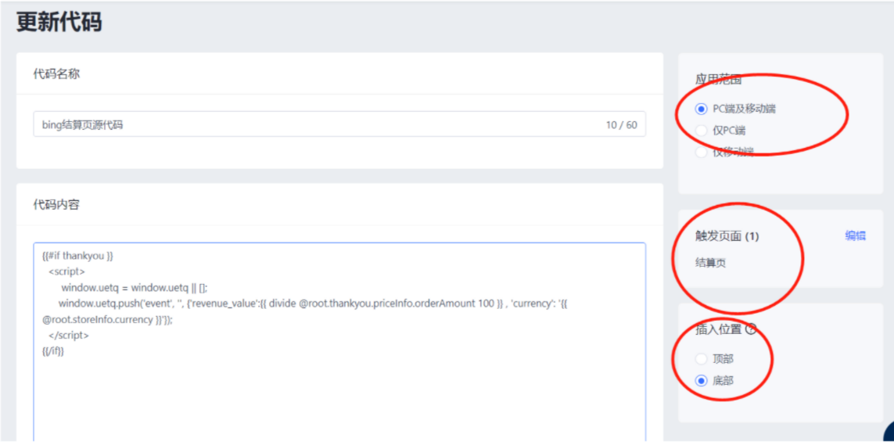Choose the 仅PC端 radio option
The height and width of the screenshot is (442, 894).
coord(702,131)
